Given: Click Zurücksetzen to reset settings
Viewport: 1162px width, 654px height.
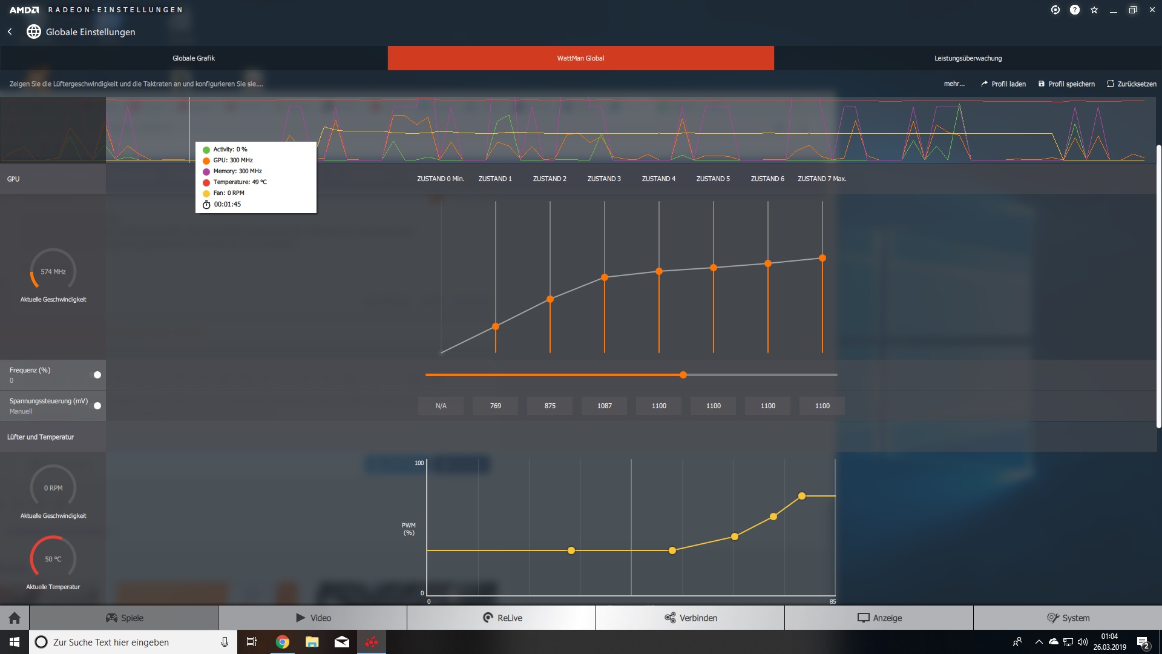Looking at the screenshot, I should [x=1132, y=84].
